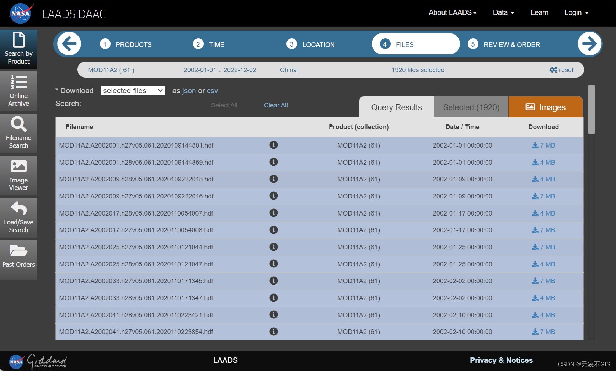Download 4 MB file MOD11A2.A2002009.h28v05
616x371 pixels.
tap(543, 179)
